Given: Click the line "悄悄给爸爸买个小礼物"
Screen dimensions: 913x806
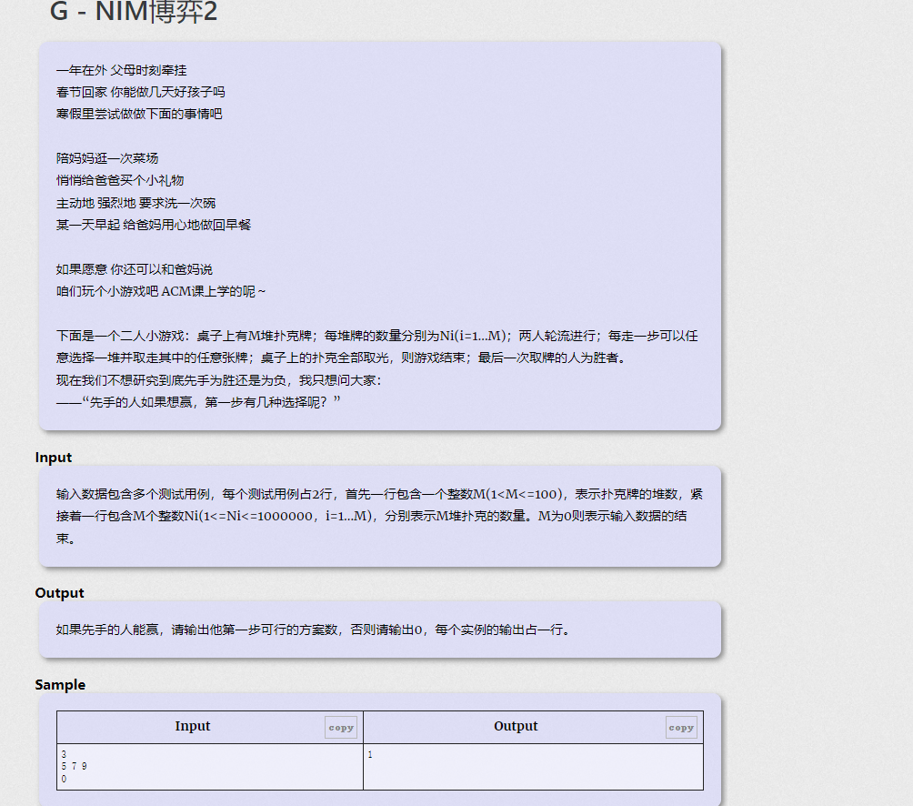Looking at the screenshot, I should 120,180.
